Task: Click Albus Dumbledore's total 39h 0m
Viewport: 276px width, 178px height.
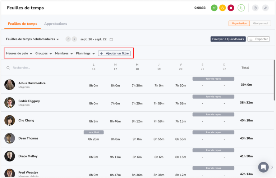Action: (246, 85)
